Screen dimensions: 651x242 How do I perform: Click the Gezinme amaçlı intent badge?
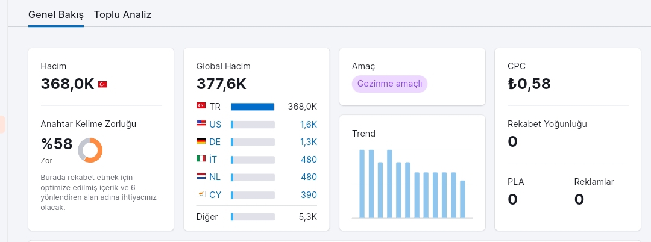pyautogui.click(x=389, y=84)
